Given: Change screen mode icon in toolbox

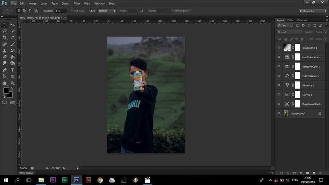Looking at the screenshot, I should coord(12,102).
